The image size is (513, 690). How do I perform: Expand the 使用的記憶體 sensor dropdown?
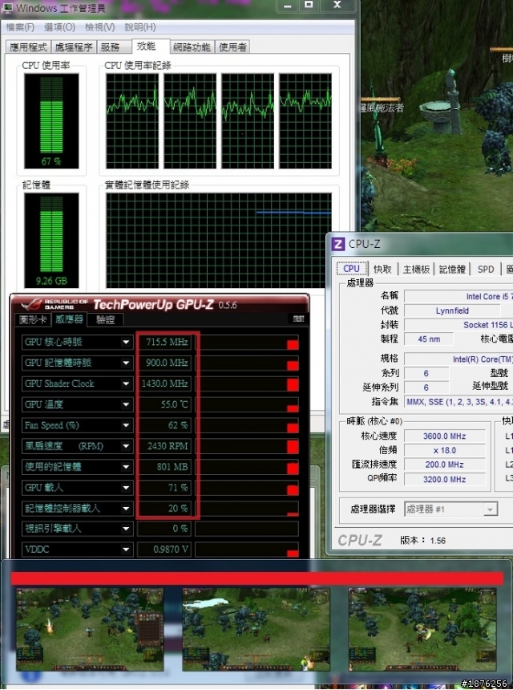126,466
